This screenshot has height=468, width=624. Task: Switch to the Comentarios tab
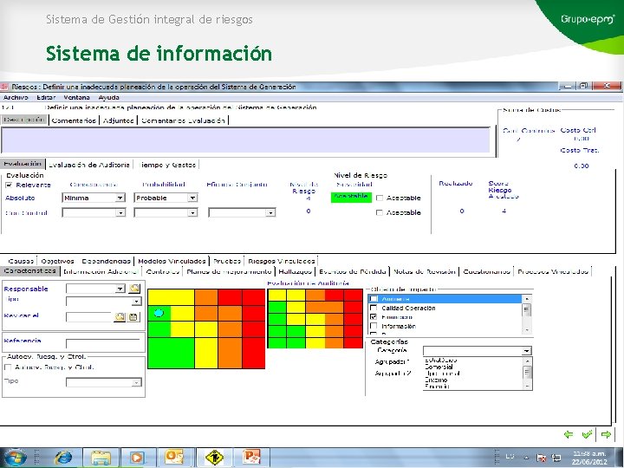click(74, 120)
